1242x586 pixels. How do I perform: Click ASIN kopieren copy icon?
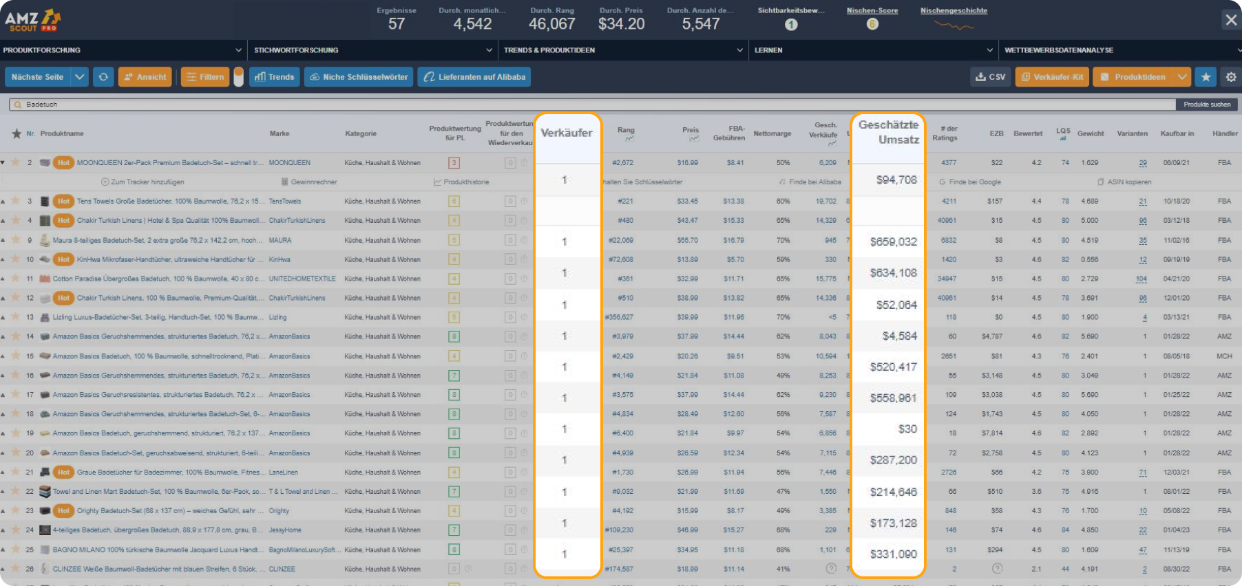tap(1101, 182)
